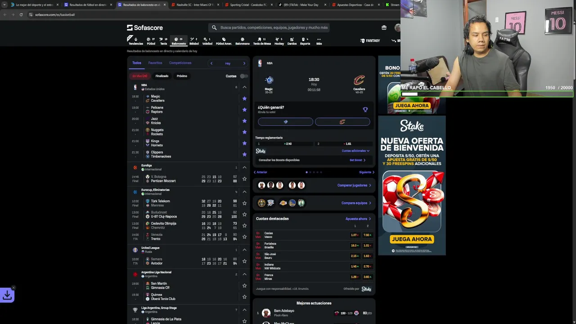Open the Dardos sports section

click(x=292, y=41)
